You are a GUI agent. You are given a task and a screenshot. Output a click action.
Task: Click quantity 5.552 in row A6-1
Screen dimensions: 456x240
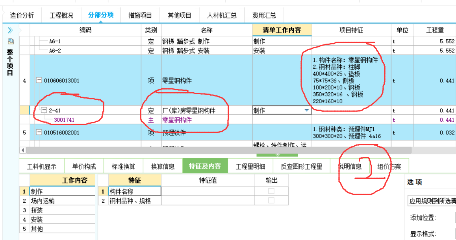pyautogui.click(x=447, y=41)
